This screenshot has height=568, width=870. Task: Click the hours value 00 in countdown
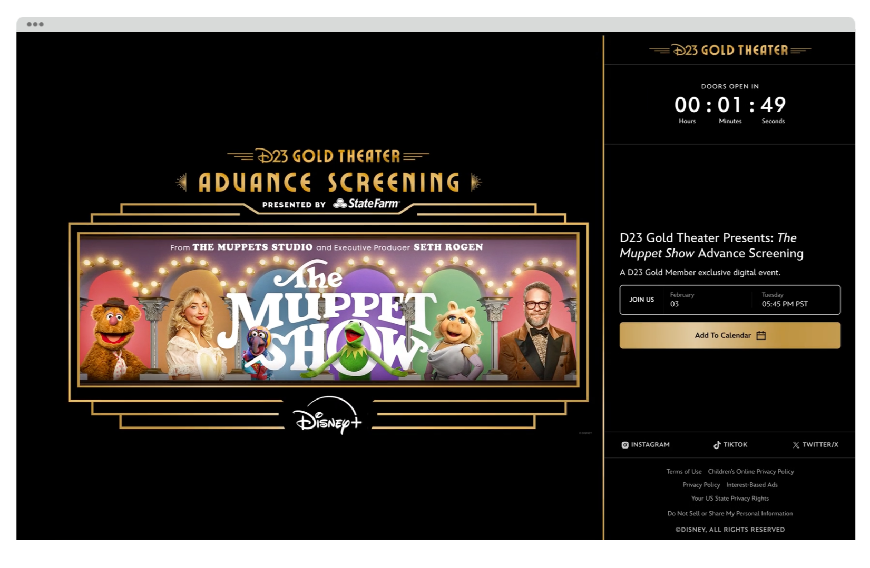(x=687, y=105)
